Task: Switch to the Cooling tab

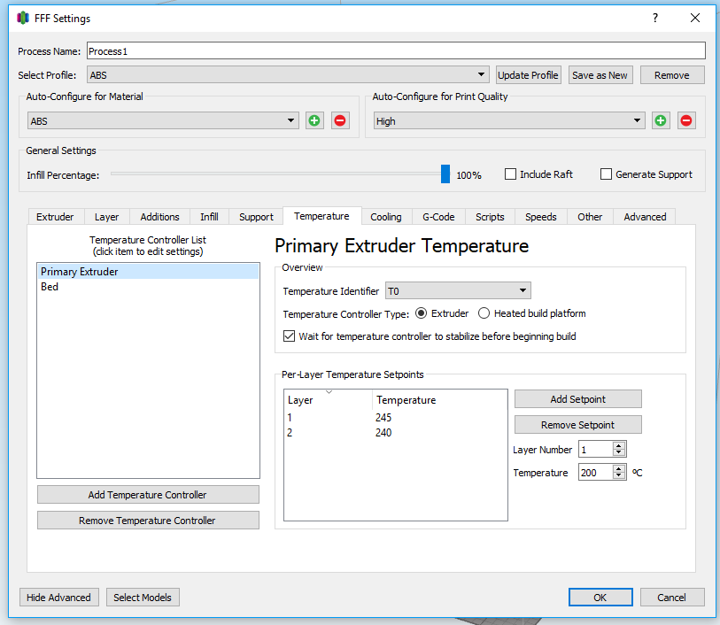Action: point(386,217)
